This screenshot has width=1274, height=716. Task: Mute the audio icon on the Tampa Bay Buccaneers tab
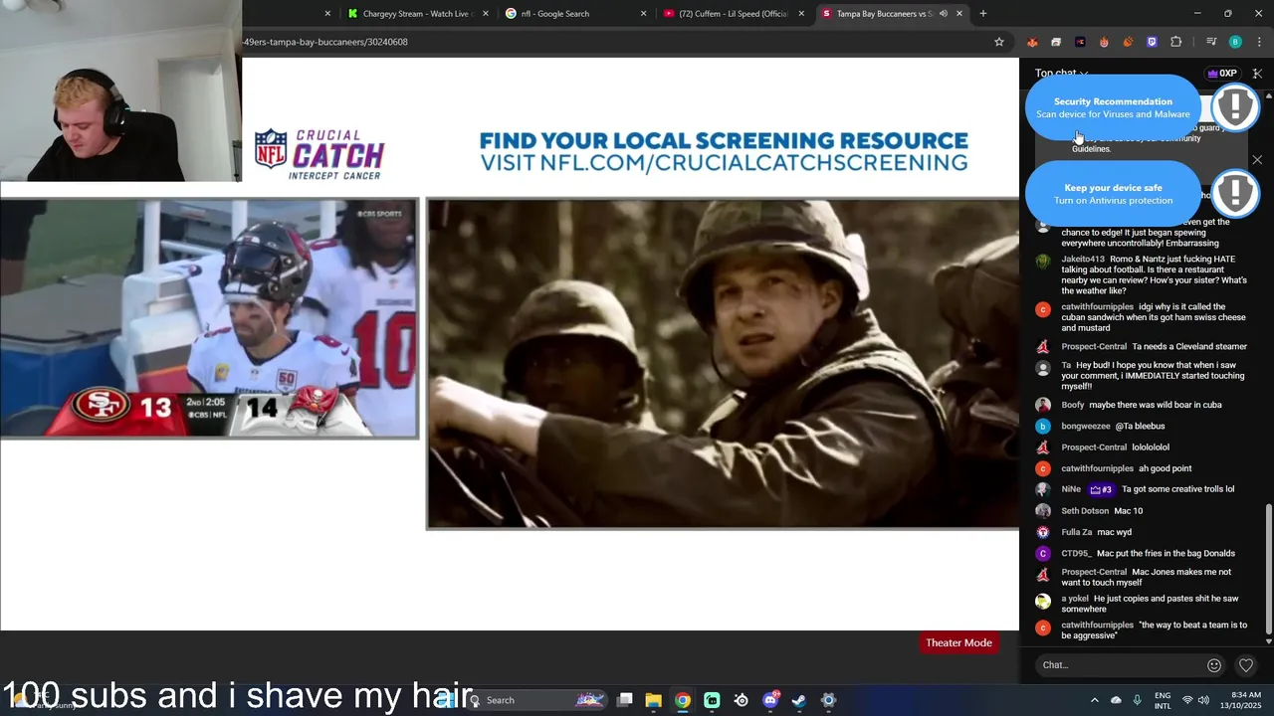(944, 14)
